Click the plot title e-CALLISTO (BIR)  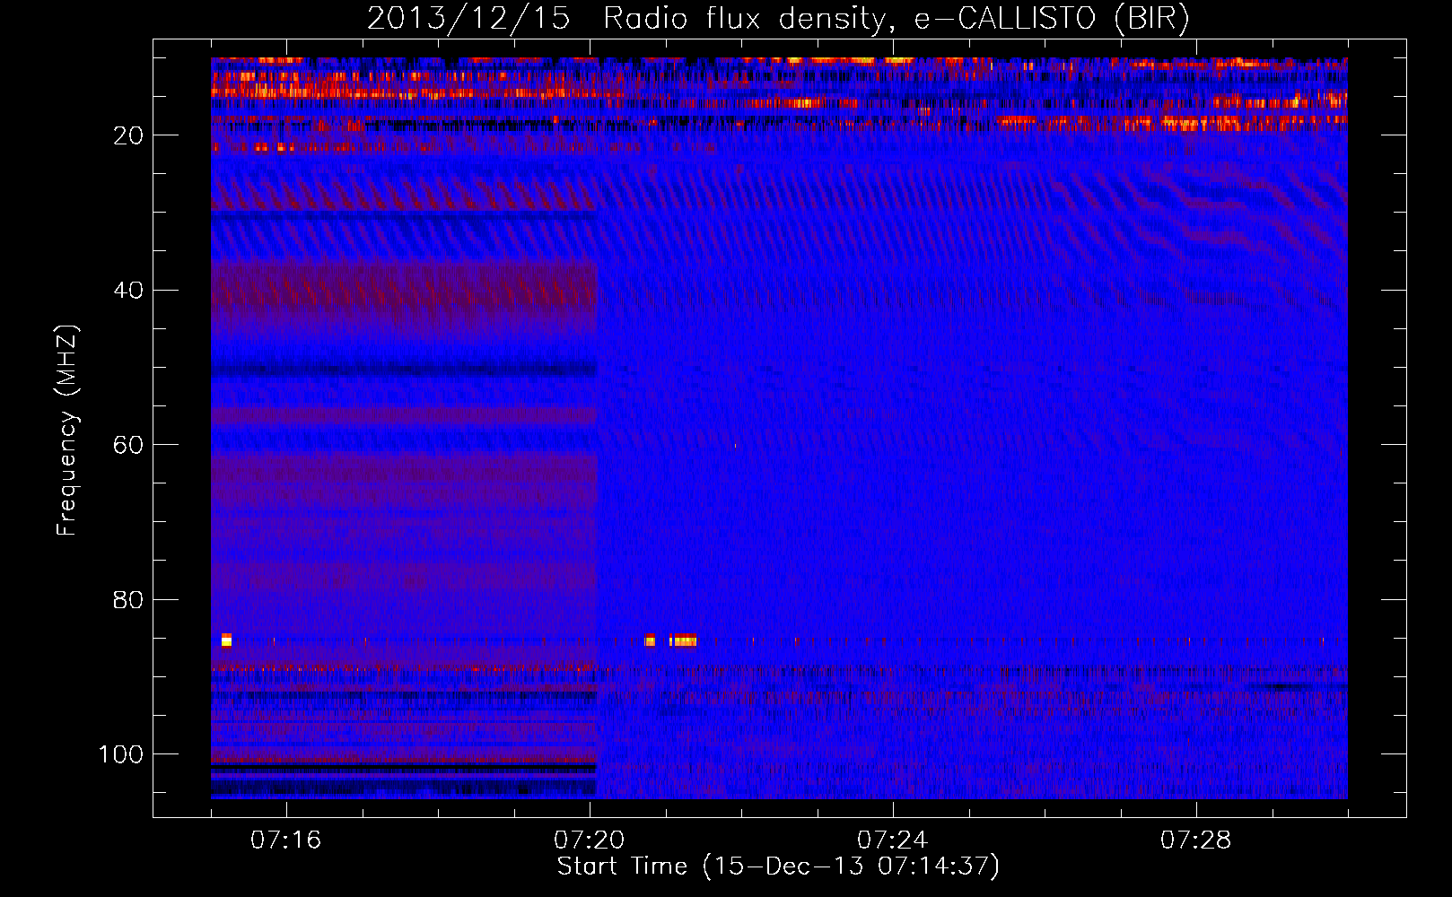click(x=1052, y=19)
